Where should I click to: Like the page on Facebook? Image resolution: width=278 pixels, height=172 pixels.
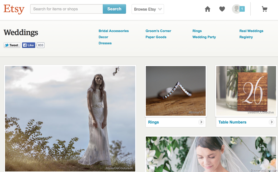click(29, 45)
